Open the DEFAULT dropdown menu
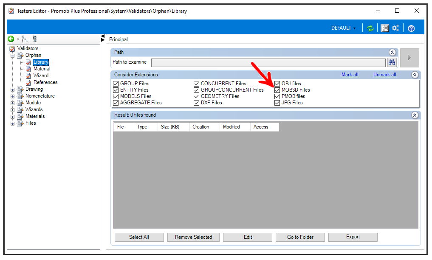This screenshot has height=260, width=432. (344, 28)
